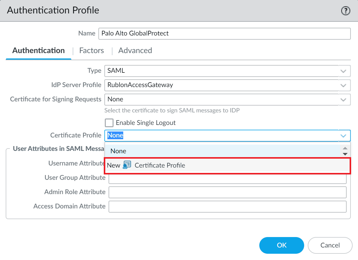Click the OK button
The width and height of the screenshot is (358, 260).
click(x=281, y=245)
